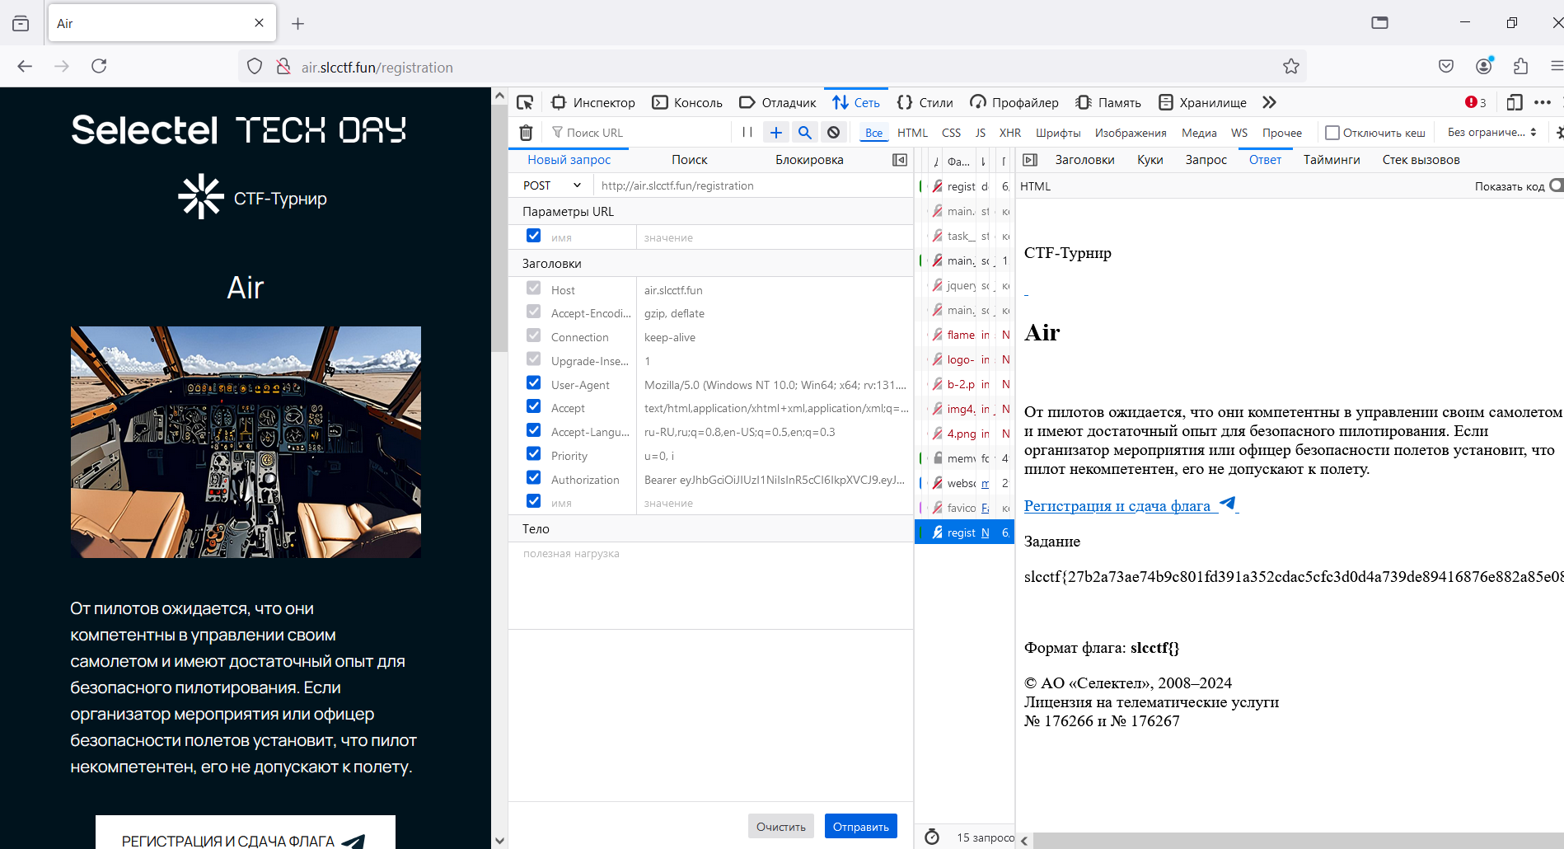Click the request URL input field
This screenshot has height=849, width=1564.
tap(753, 185)
